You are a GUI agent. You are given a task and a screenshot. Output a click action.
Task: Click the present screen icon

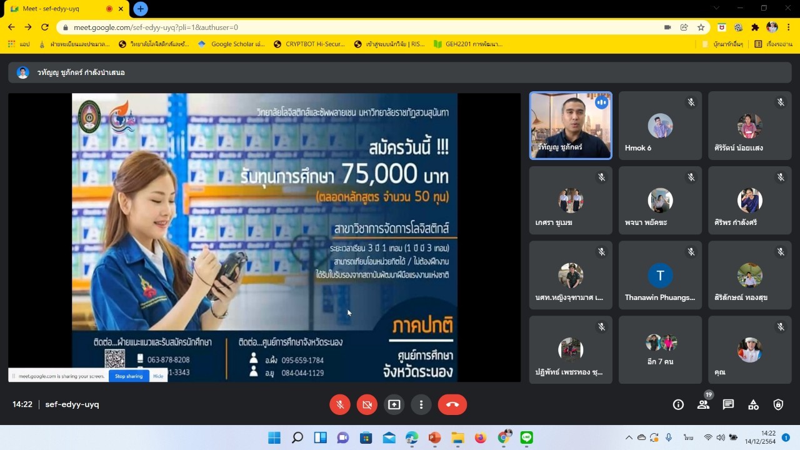click(x=394, y=404)
